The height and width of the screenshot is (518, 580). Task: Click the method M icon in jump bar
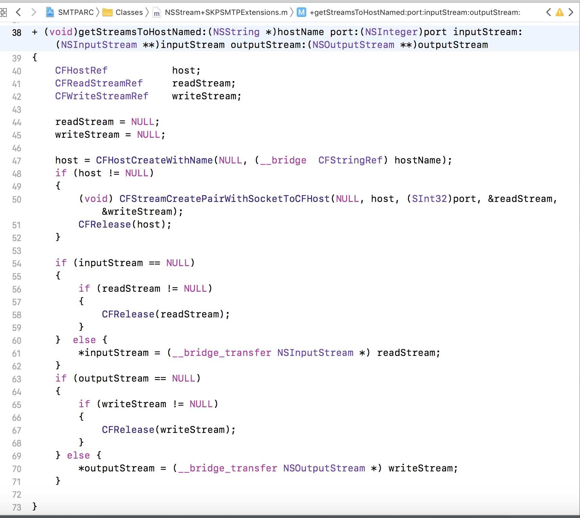click(x=301, y=12)
